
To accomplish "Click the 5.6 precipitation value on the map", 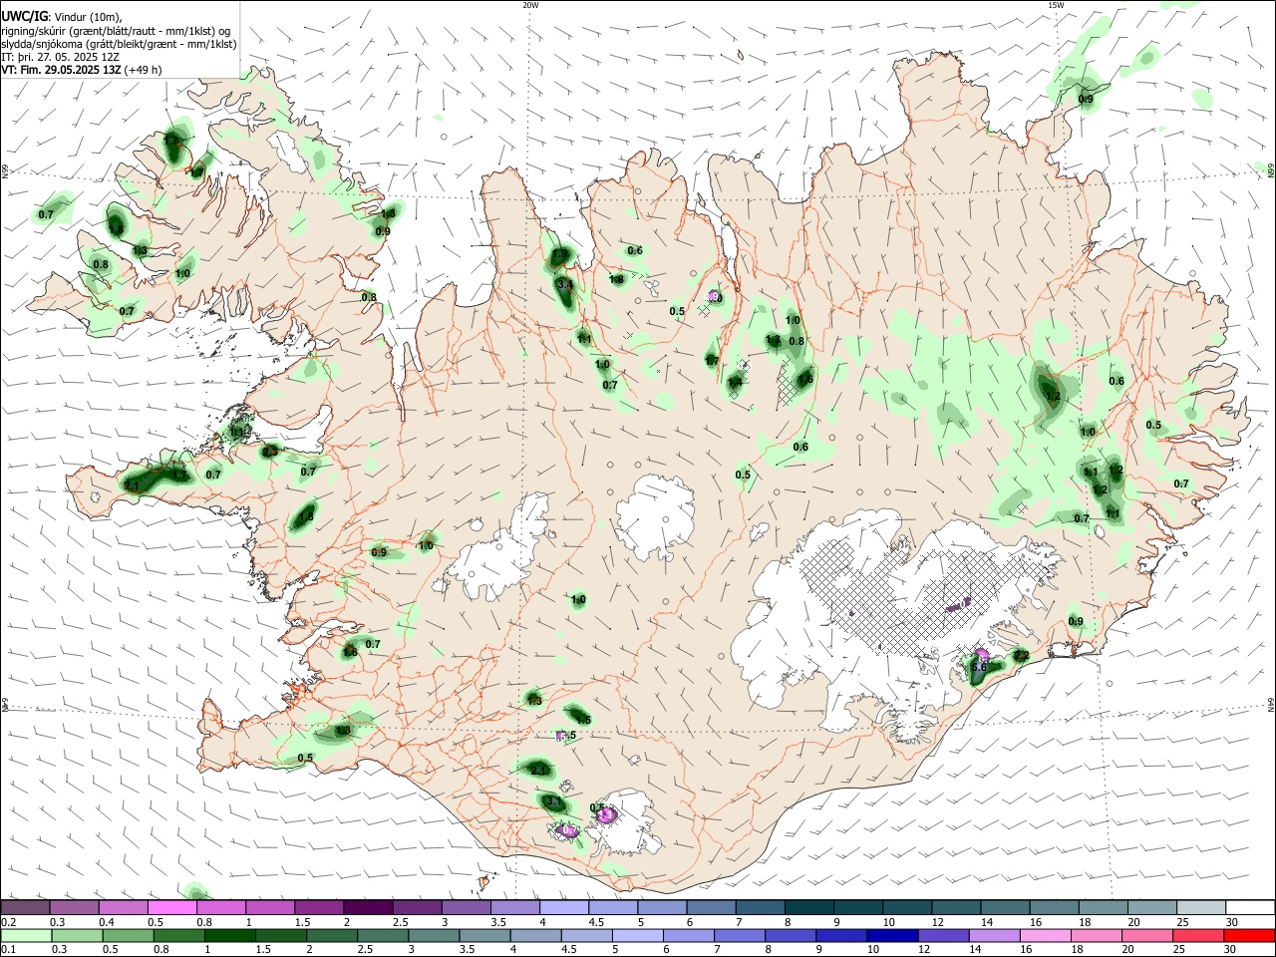I will (979, 667).
